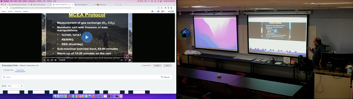Toggle sort direction arrow
The image size is (353, 99).
click(x=22, y=86)
